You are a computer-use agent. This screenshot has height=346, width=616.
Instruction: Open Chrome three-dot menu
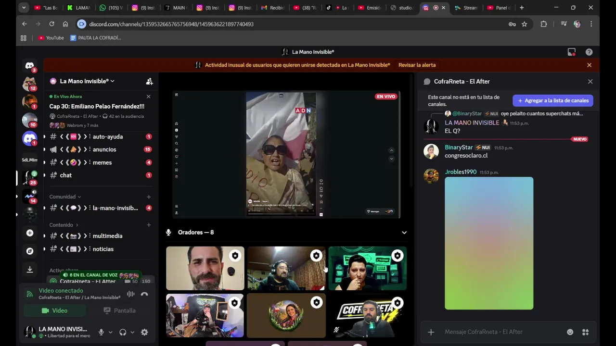[x=591, y=24]
